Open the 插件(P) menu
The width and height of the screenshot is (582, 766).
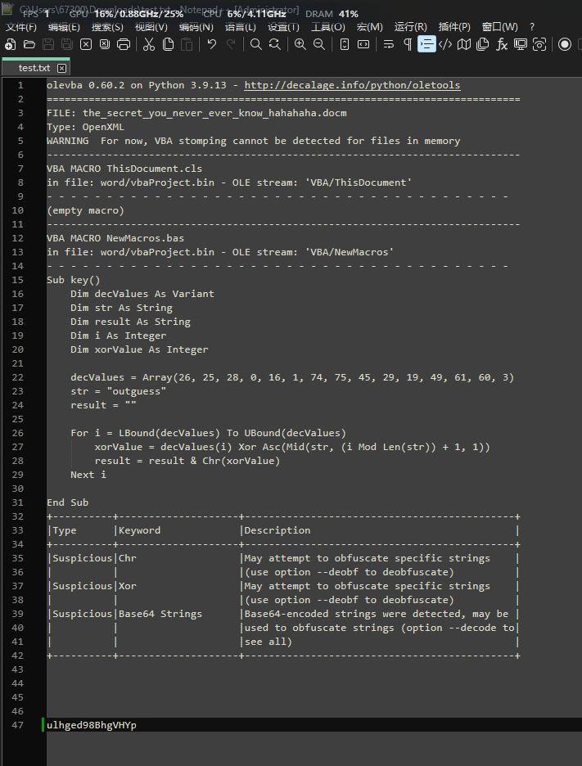click(x=454, y=27)
